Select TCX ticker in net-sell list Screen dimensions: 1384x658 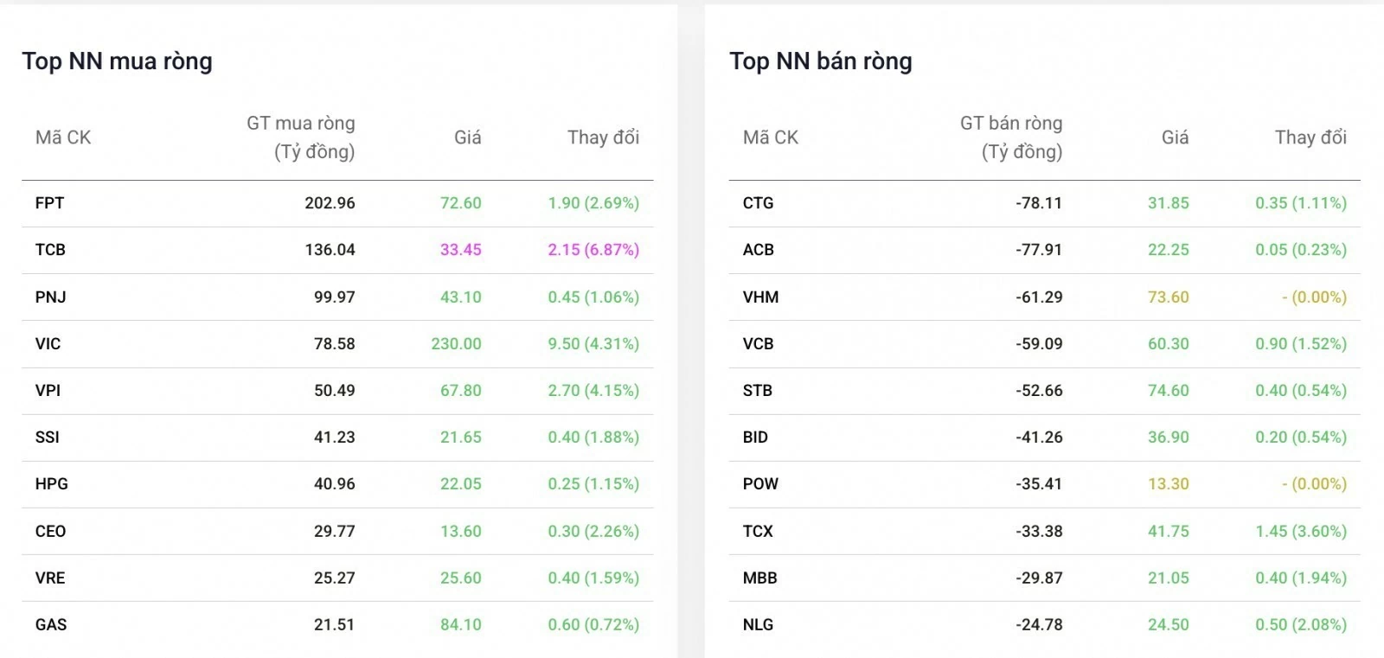coord(758,532)
